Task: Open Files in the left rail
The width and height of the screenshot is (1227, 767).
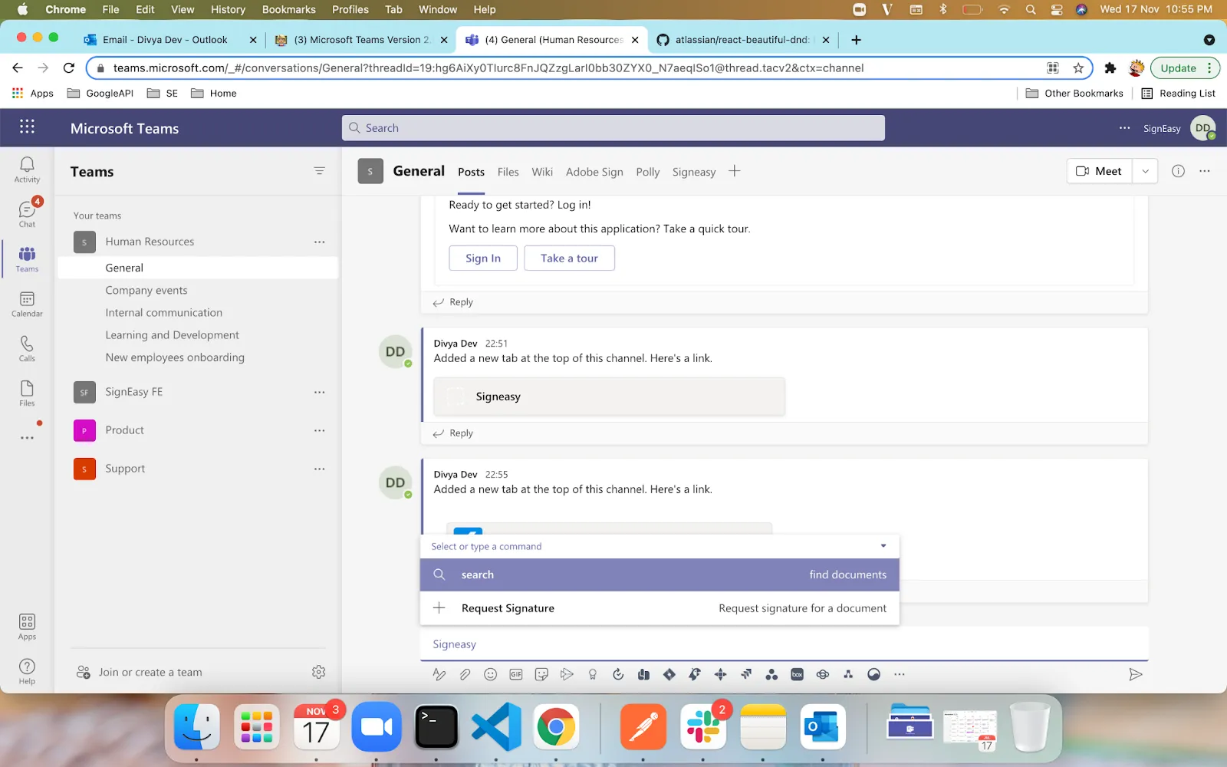Action: tap(27, 393)
